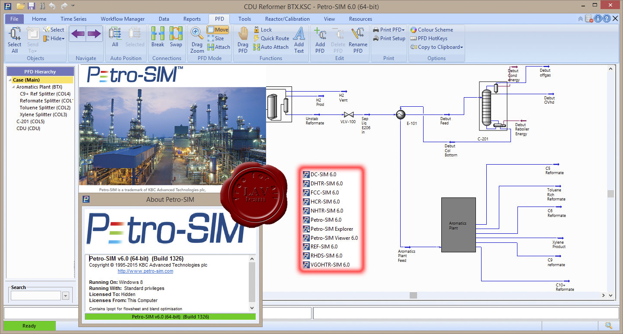Click the E-101 heat exchanger symbol
The width and height of the screenshot is (623, 334).
pyautogui.click(x=401, y=114)
